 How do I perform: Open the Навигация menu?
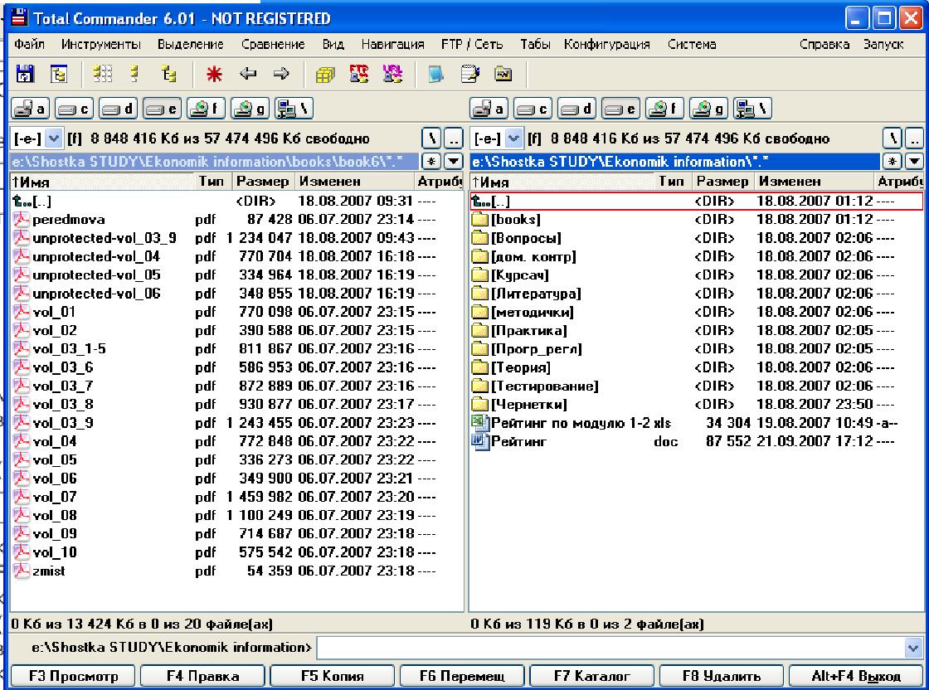[392, 45]
